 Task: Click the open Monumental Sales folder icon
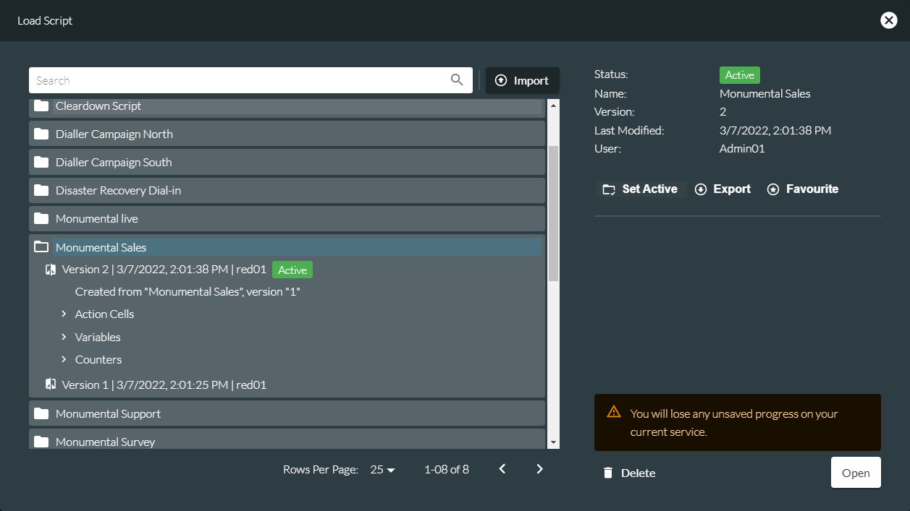[41, 247]
